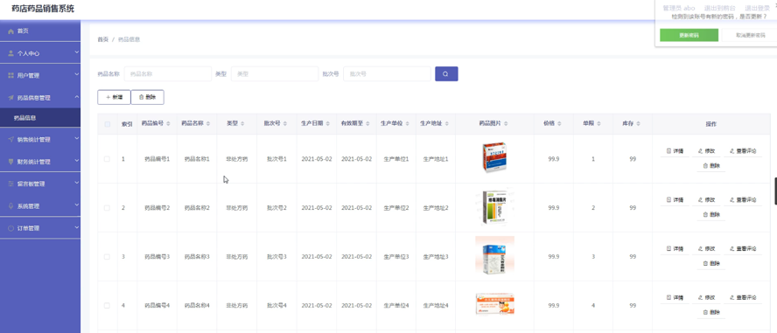Viewport: 777px width, 333px height.
Task: Open the 首页 sidebar menu item
Action: coord(40,31)
